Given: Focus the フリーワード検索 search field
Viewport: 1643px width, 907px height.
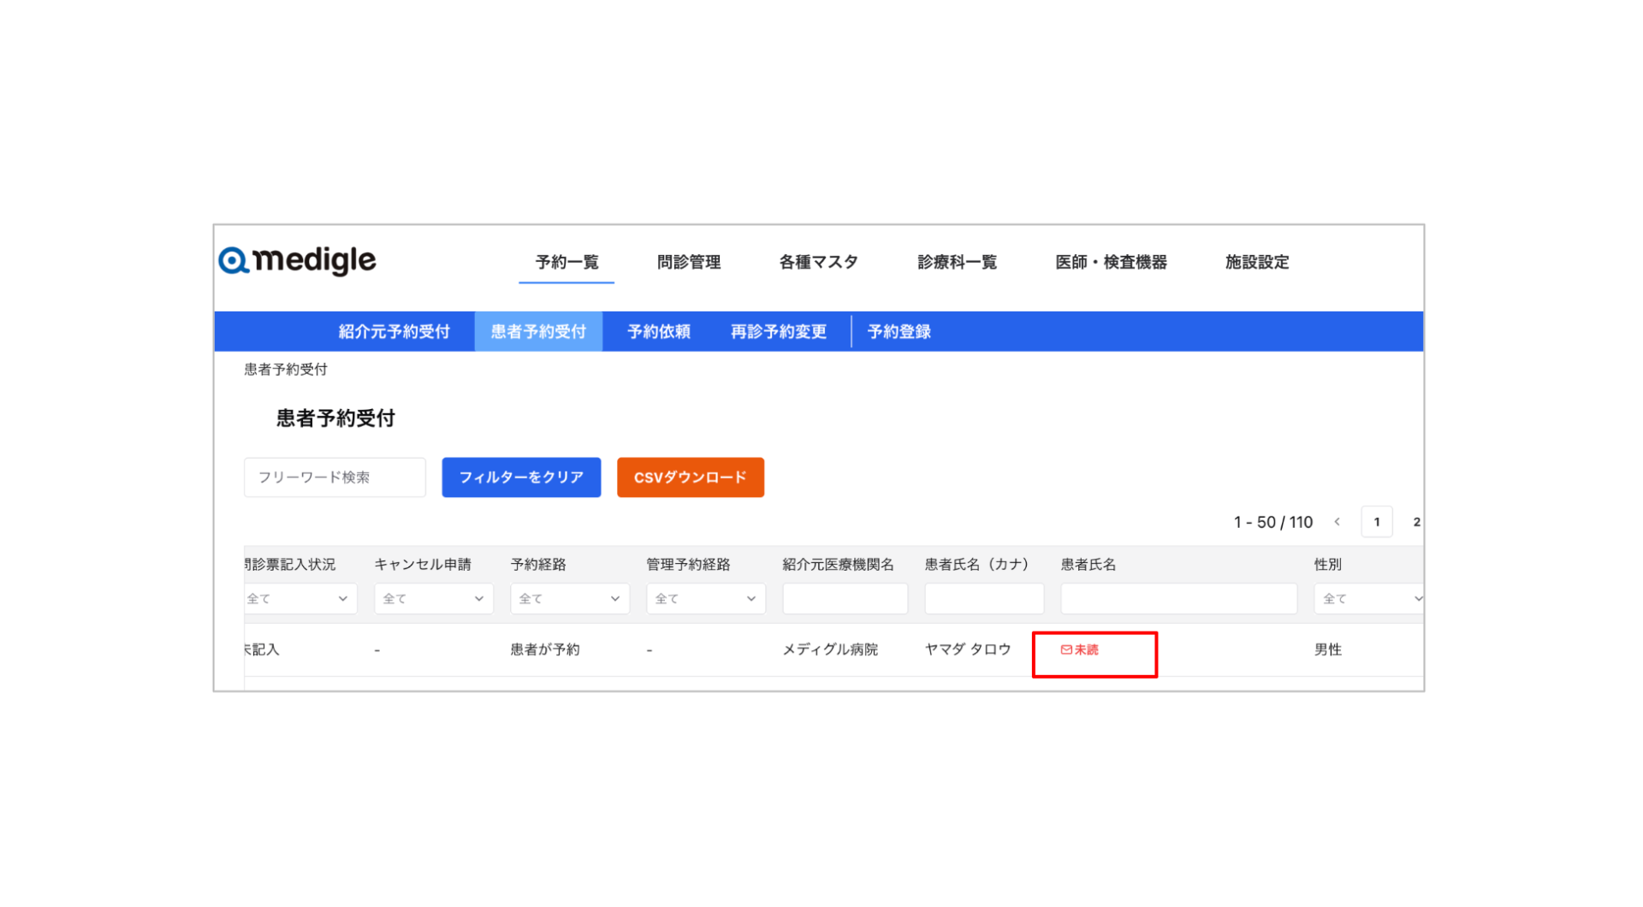Looking at the screenshot, I should 335,477.
